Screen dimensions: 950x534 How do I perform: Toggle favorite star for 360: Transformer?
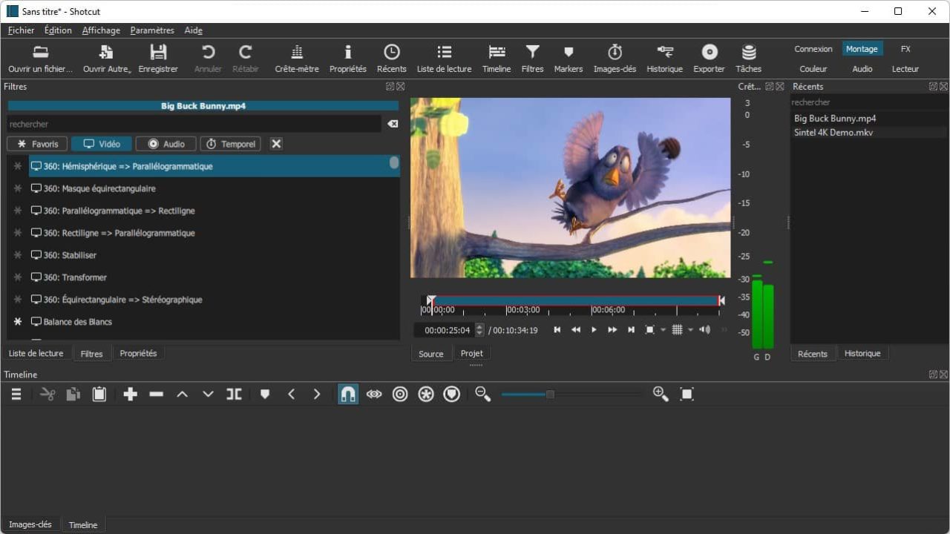pos(18,277)
